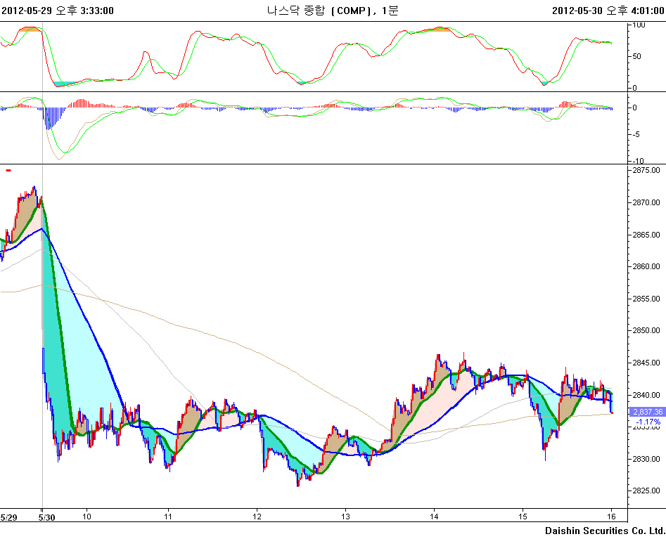Click the -10 level on MACD axis

[x=637, y=161]
